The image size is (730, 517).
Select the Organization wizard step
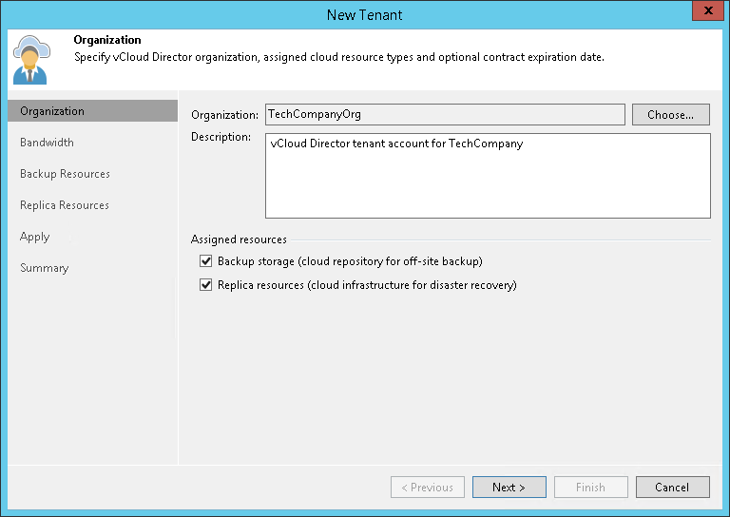pyautogui.click(x=92, y=111)
